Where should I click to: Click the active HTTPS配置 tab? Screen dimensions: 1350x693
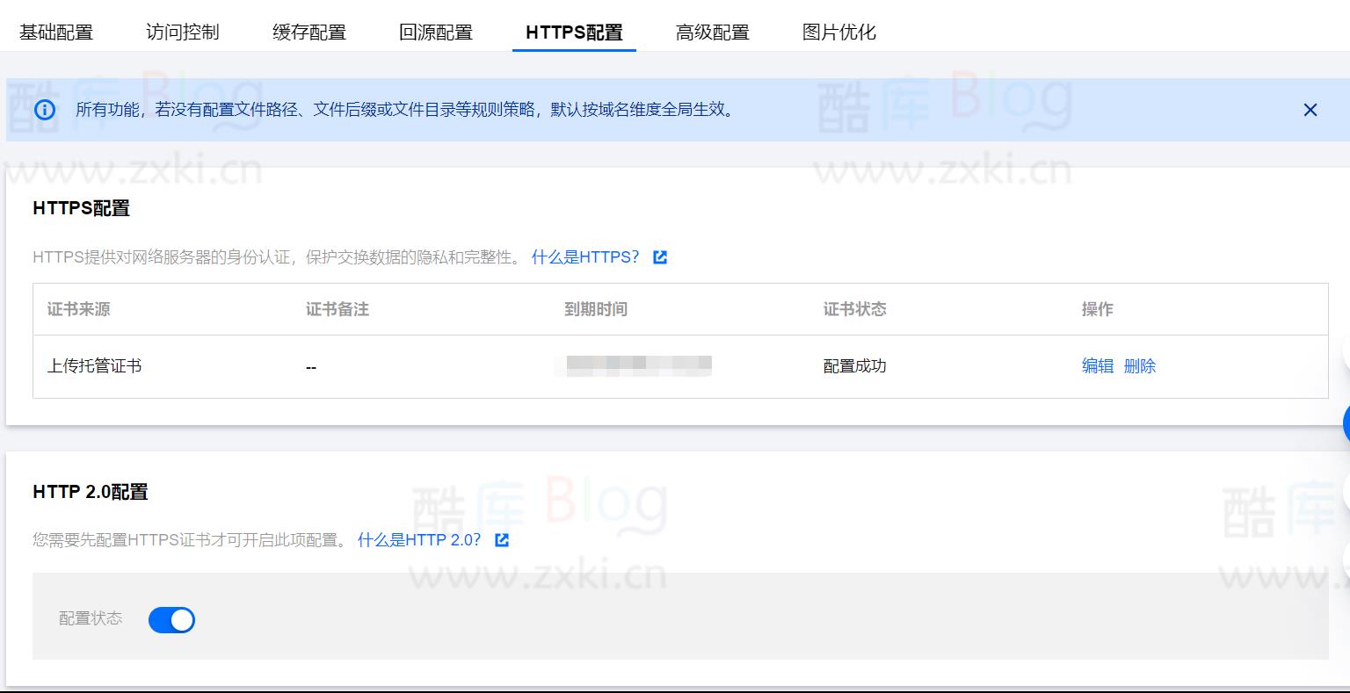tap(574, 32)
